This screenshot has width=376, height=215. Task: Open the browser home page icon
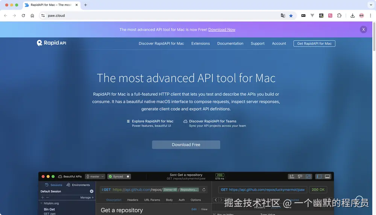tap(32, 15)
